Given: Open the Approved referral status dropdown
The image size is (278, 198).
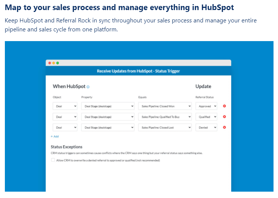Looking at the screenshot, I should (207, 106).
